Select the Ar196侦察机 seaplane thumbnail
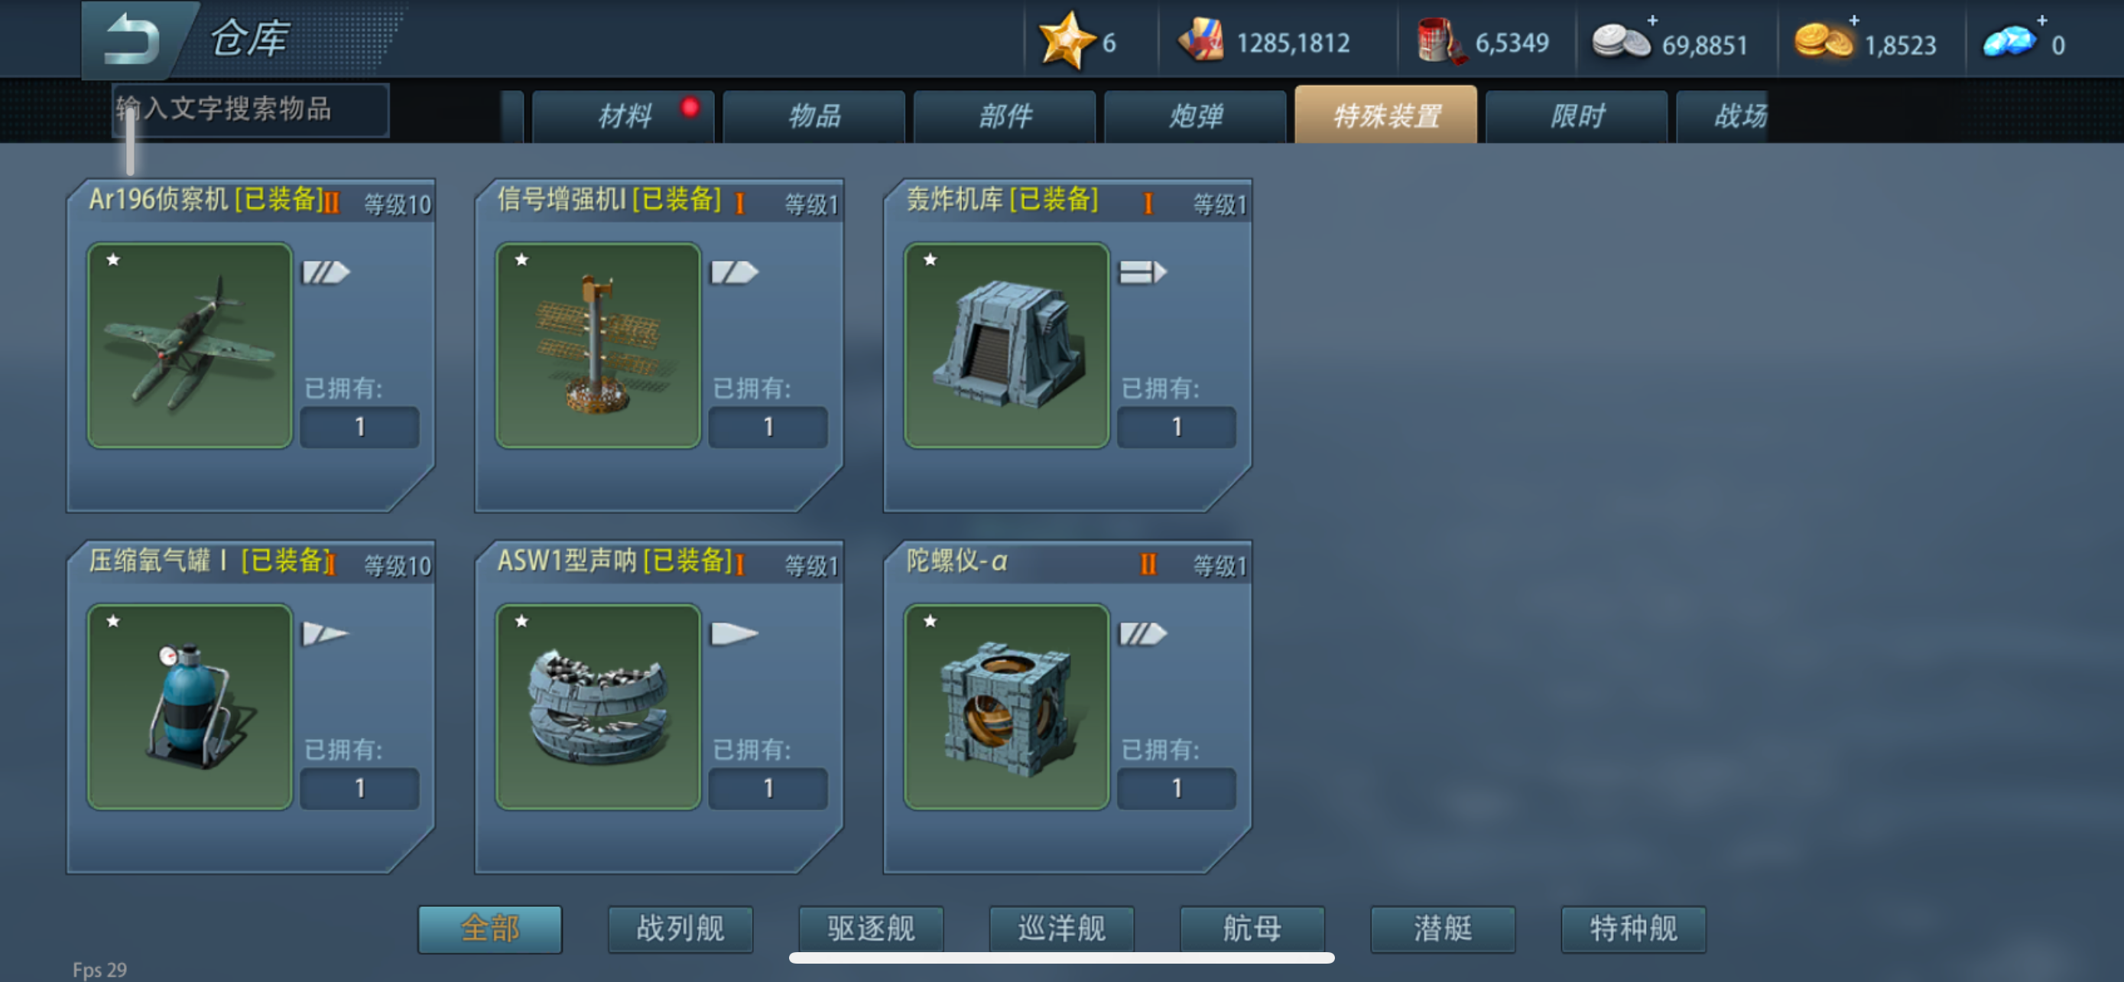This screenshot has height=982, width=2124. point(190,346)
